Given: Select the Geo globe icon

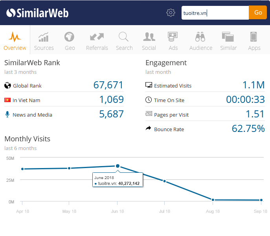Looking at the screenshot, I should (x=70, y=37).
